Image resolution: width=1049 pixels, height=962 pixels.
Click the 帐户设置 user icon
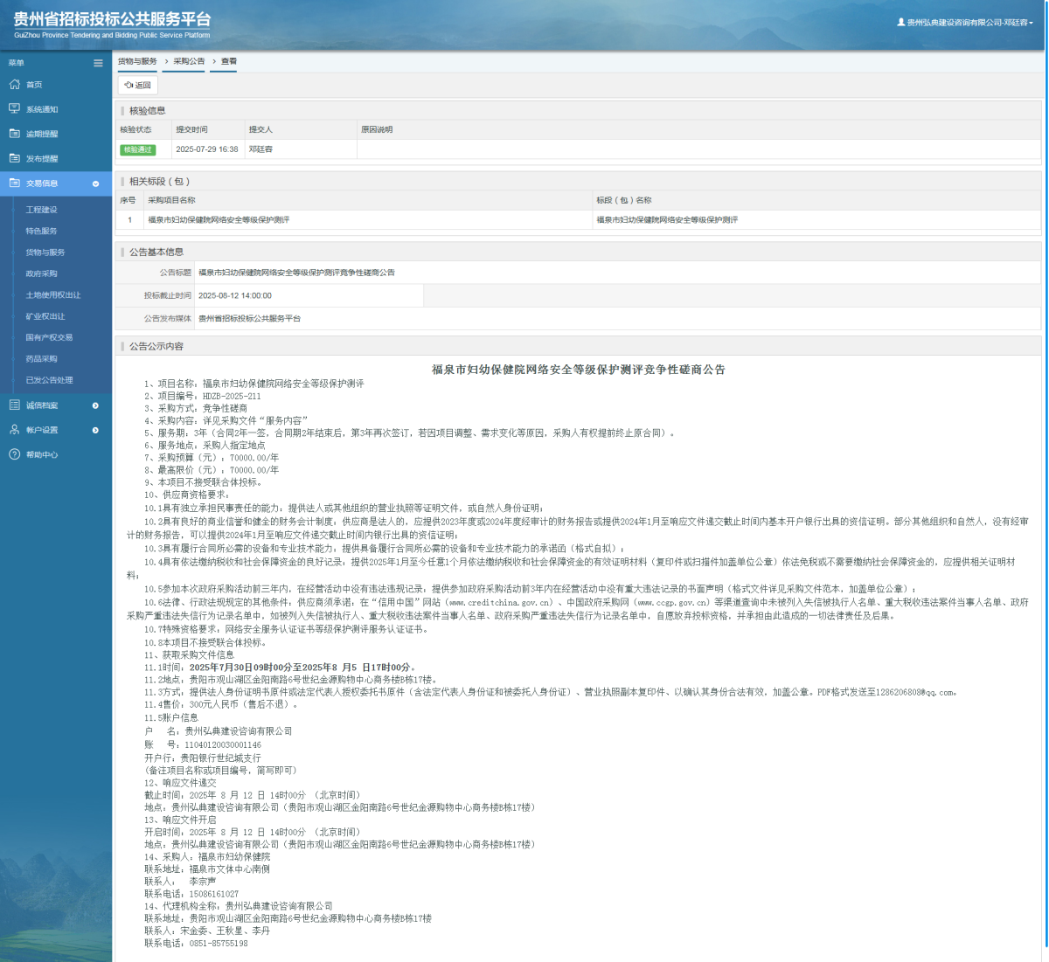14,430
